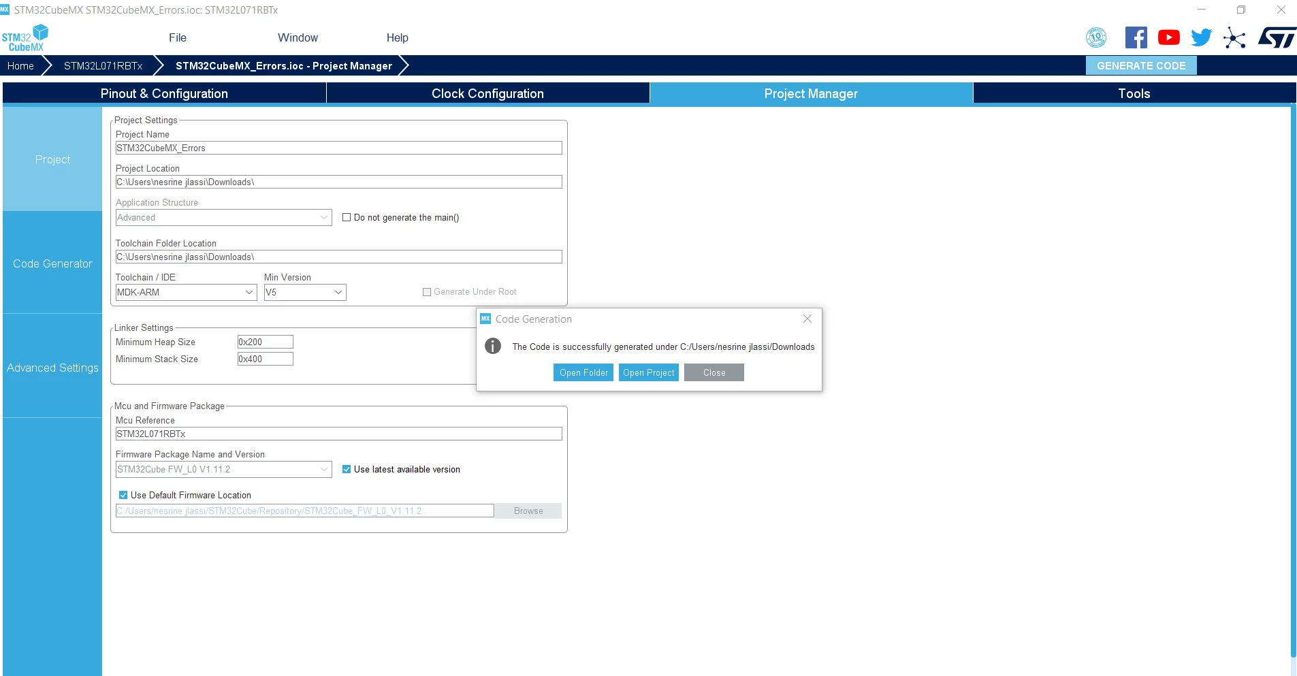Screen dimensions: 1297x676
Task: Open the Help menu
Action: click(398, 37)
